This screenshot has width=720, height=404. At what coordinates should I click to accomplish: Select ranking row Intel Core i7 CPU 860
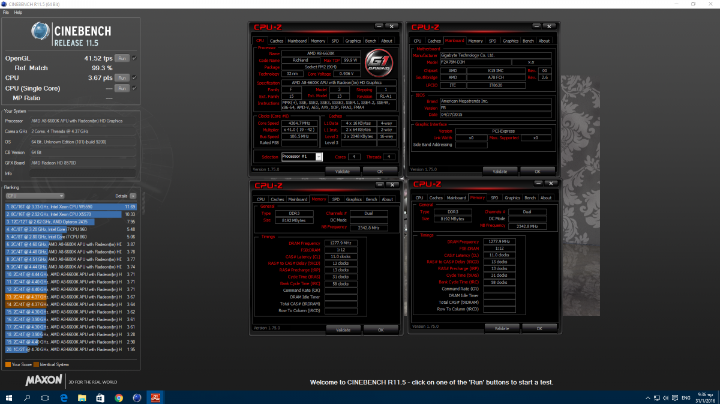71,237
